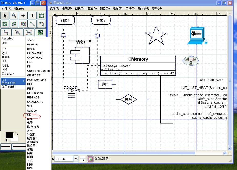Viewport: 237px width, 170px height.
Task: Open the zoom level dropdown arrow
Action: [76, 159]
